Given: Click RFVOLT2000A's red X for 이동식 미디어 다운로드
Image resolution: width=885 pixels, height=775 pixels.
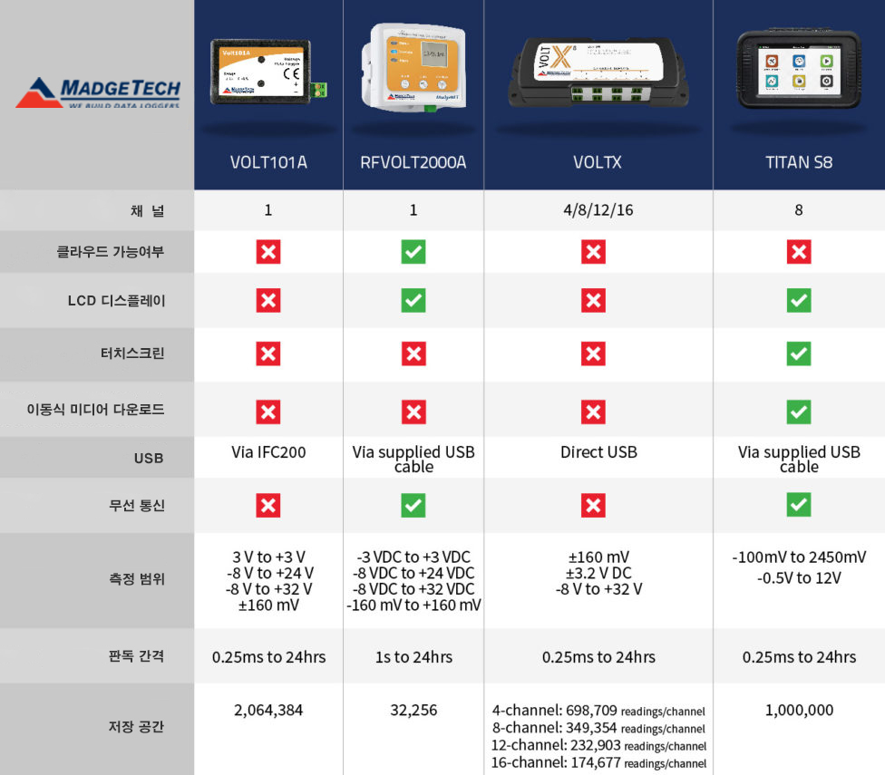Looking at the screenshot, I should click(x=413, y=412).
